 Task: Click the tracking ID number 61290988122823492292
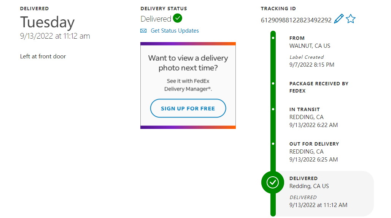click(296, 20)
